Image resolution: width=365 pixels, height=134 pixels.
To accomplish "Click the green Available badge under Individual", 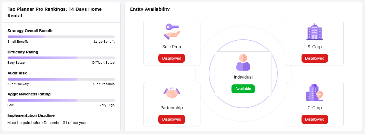I will click(x=243, y=89).
